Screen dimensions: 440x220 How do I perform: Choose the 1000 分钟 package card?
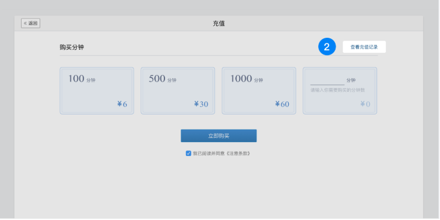pyautogui.click(x=259, y=91)
